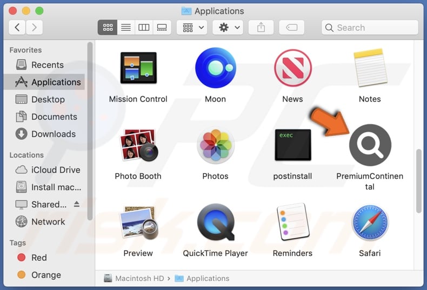The image size is (427, 290).
Task: Open the Mission Control app icon
Action: pyautogui.click(x=138, y=68)
